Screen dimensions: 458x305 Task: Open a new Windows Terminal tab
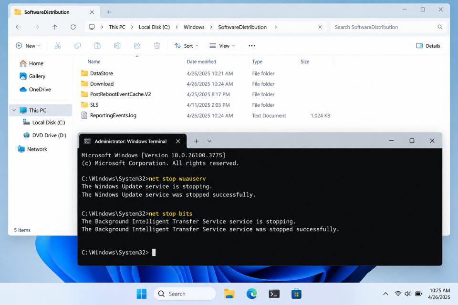tap(196, 141)
